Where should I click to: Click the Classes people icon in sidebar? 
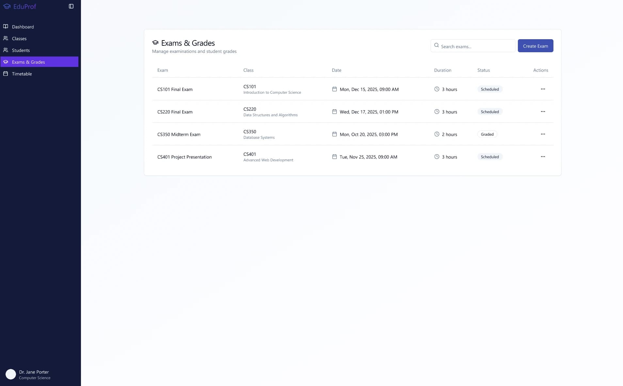[x=6, y=38]
